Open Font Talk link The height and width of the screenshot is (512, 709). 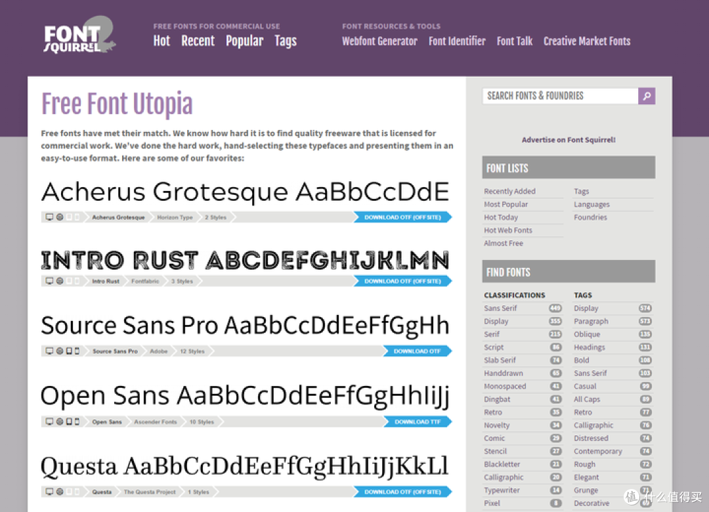(515, 41)
